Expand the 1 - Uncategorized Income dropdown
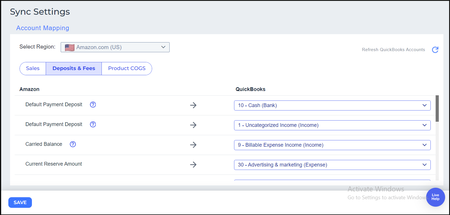 (332, 125)
